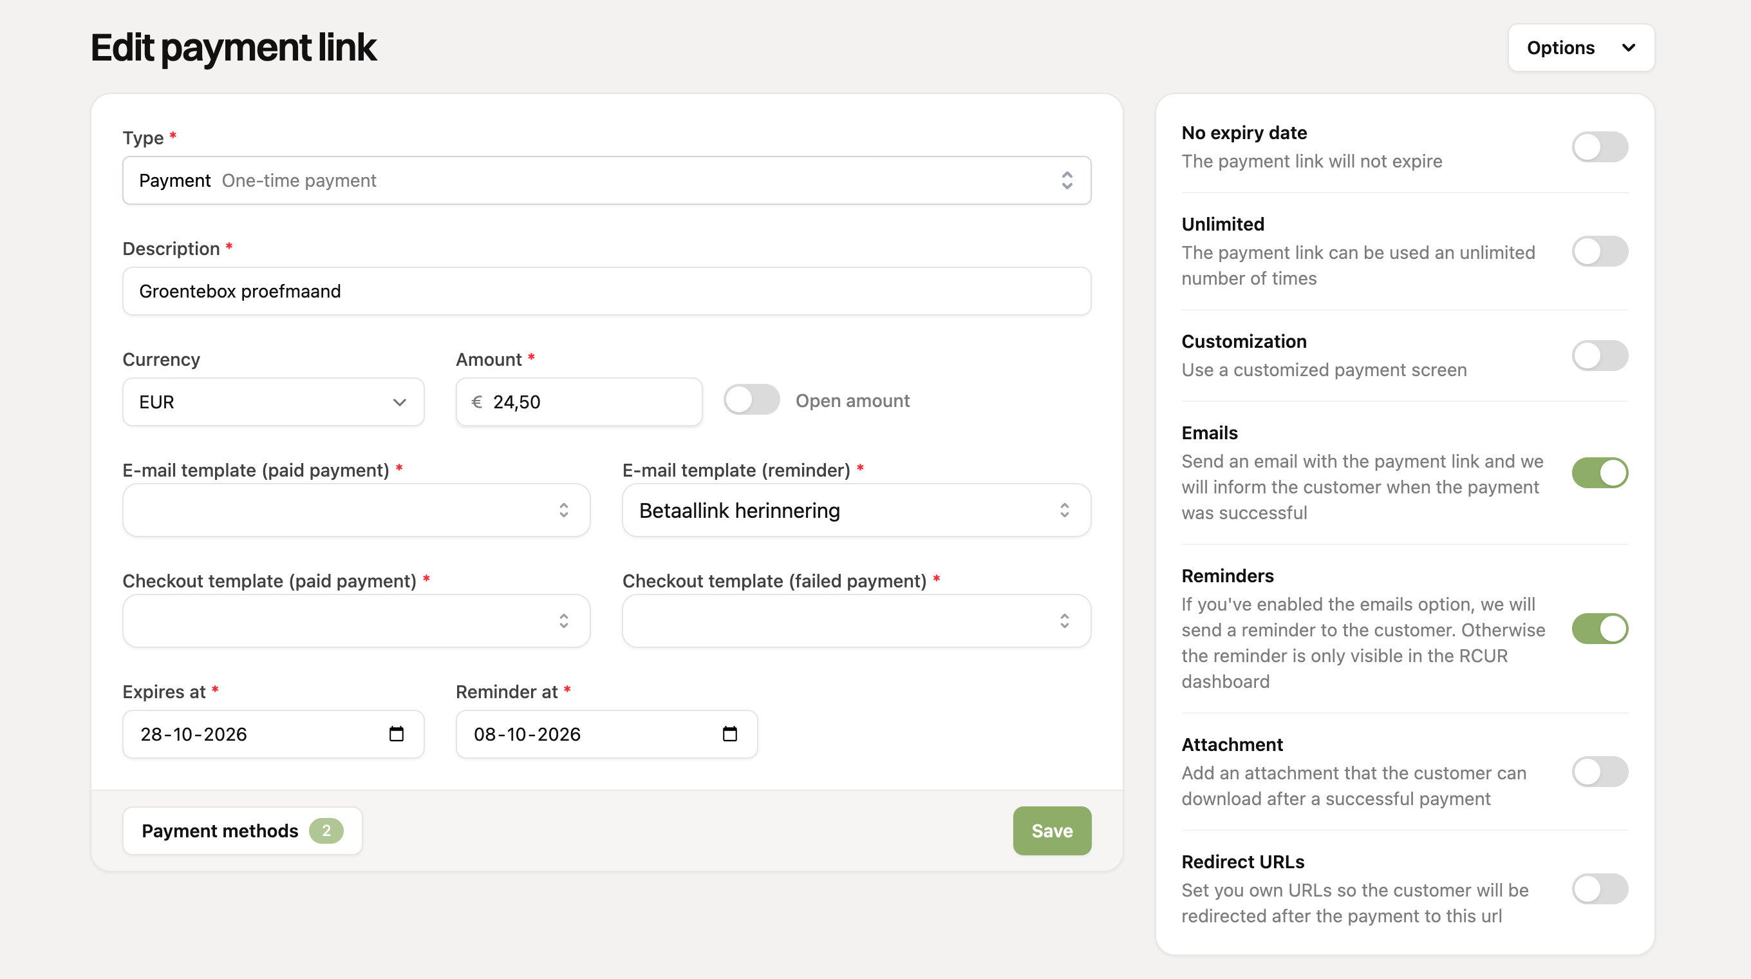
Task: Toggle the Open amount switch
Action: point(751,400)
